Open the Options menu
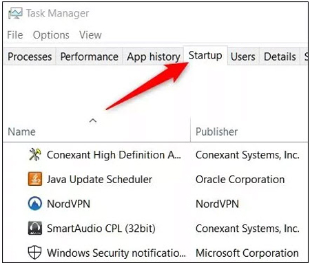This screenshot has width=310, height=263. click(x=51, y=35)
